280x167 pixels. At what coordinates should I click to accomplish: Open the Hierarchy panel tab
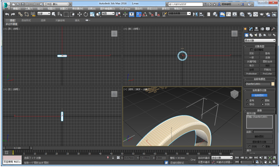257,29
